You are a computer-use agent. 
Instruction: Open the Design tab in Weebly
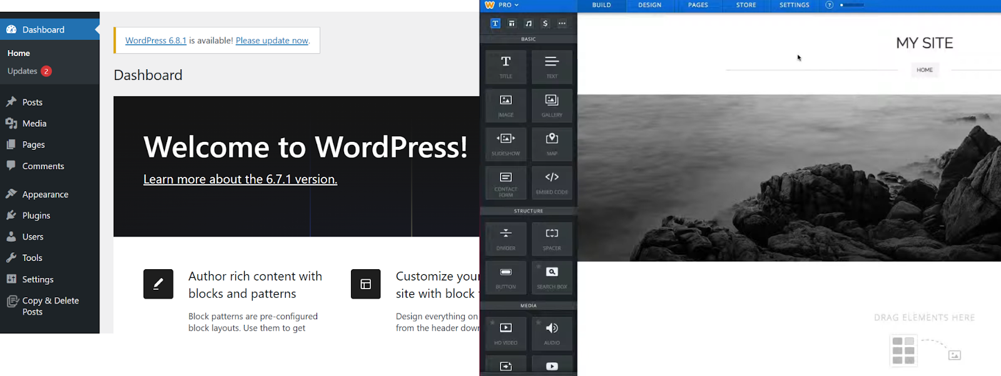(x=649, y=5)
